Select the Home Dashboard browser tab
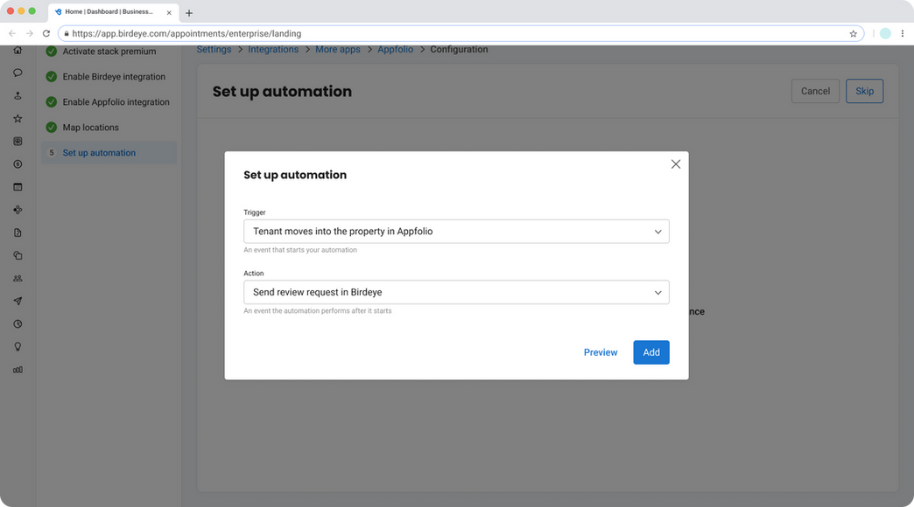 [114, 12]
